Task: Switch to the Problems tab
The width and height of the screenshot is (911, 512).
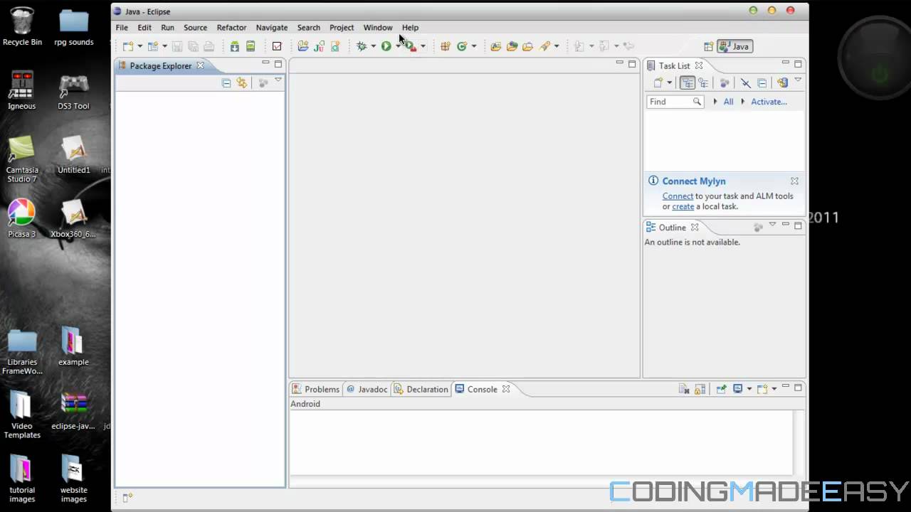Action: [315, 390]
